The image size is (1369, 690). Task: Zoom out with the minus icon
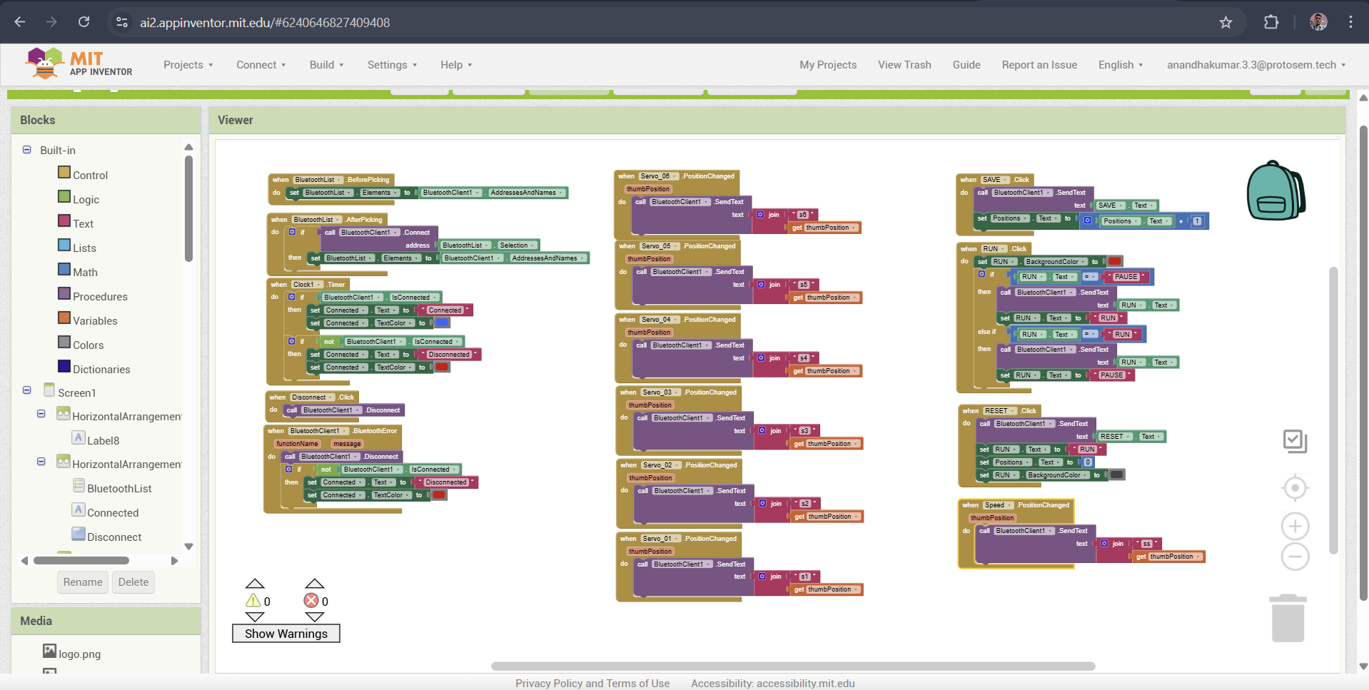click(x=1295, y=557)
